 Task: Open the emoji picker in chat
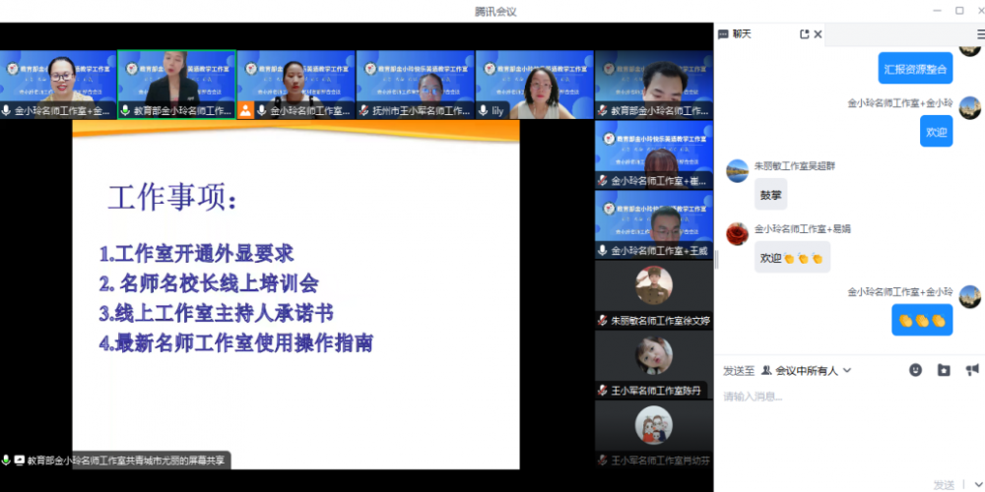click(916, 370)
